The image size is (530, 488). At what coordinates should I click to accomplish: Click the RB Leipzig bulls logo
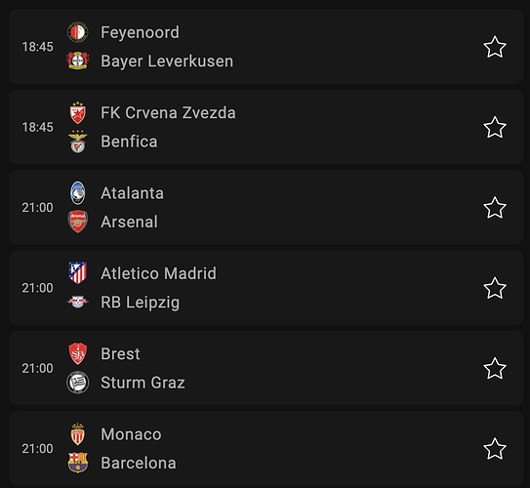(x=78, y=302)
